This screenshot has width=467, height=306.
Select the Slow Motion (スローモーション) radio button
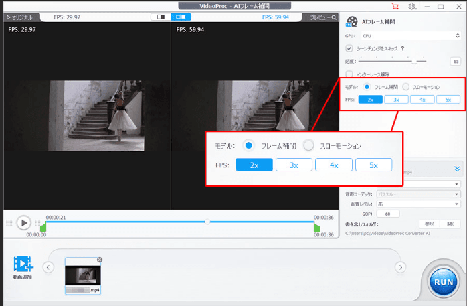click(406, 87)
